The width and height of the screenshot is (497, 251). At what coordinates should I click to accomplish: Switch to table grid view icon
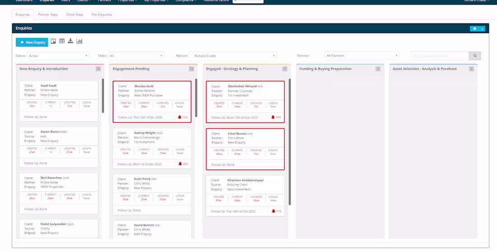[x=62, y=41]
